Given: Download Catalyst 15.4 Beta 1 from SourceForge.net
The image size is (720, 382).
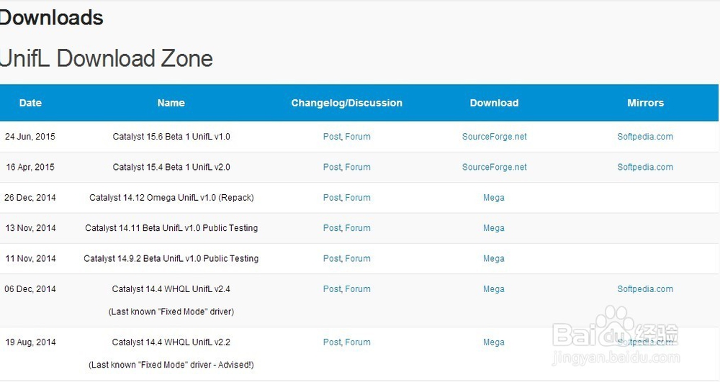Looking at the screenshot, I should (494, 168).
